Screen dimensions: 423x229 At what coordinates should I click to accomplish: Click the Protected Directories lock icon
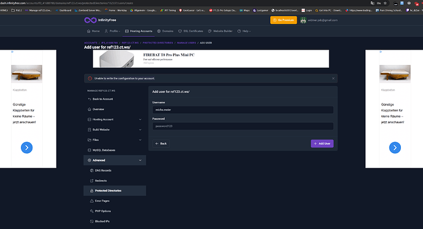pyautogui.click(x=92, y=191)
